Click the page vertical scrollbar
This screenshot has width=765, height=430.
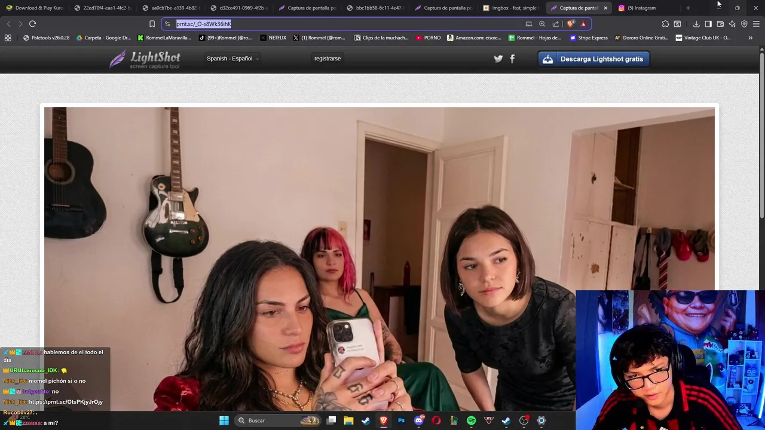coord(761,136)
